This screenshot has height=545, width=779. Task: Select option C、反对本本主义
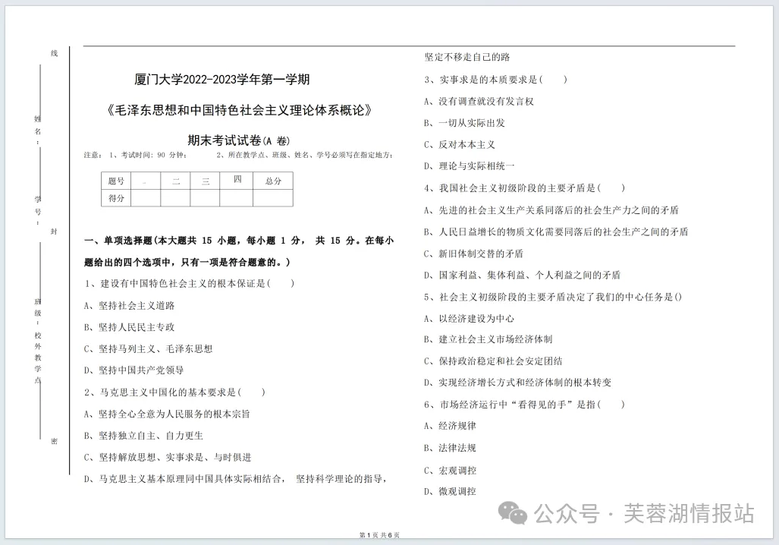pos(460,145)
